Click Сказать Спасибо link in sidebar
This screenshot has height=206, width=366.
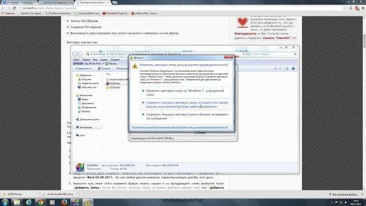pos(280,38)
